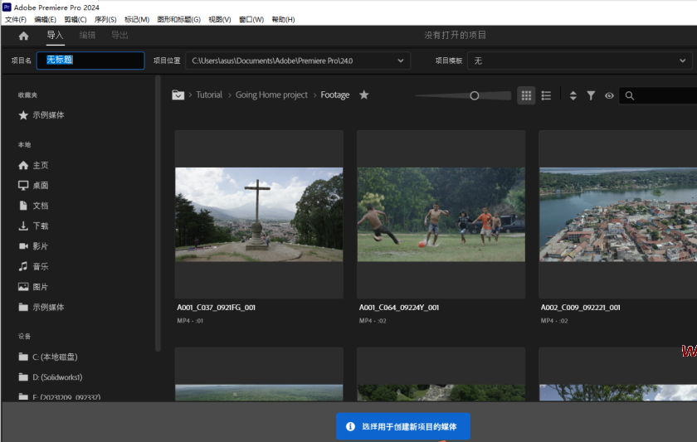This screenshot has width=697, height=442.
Task: Navigate to Tutorial breadcrumb folder
Action: 209,95
